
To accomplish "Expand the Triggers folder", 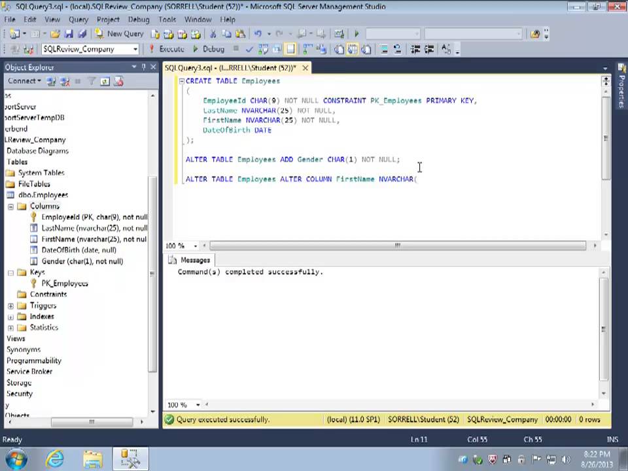I will pyautogui.click(x=11, y=306).
